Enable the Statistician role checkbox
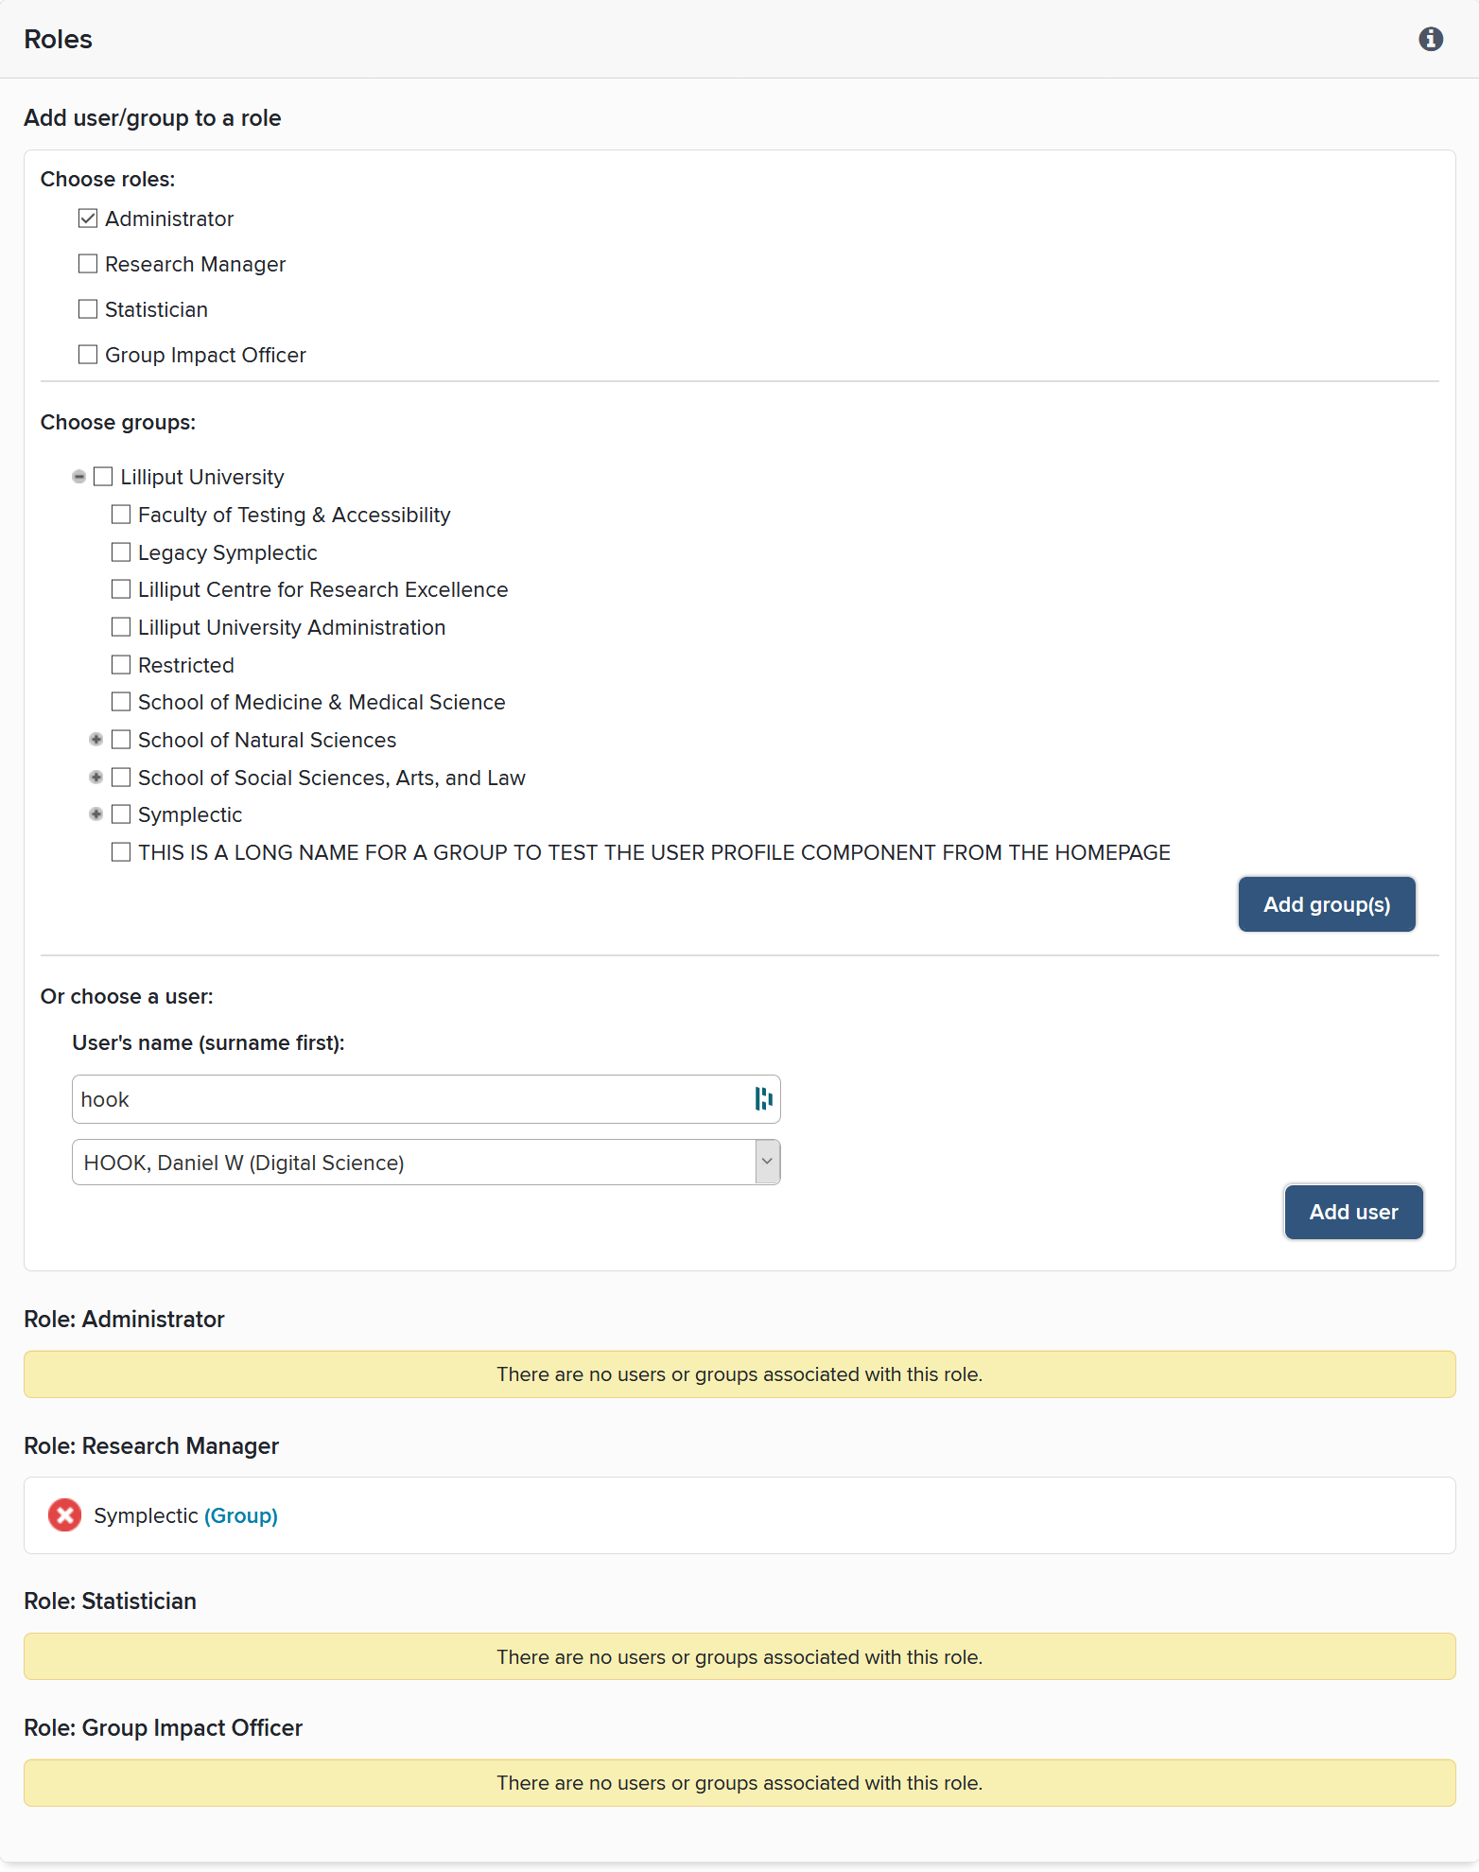This screenshot has width=1479, height=1872. pyautogui.click(x=88, y=309)
